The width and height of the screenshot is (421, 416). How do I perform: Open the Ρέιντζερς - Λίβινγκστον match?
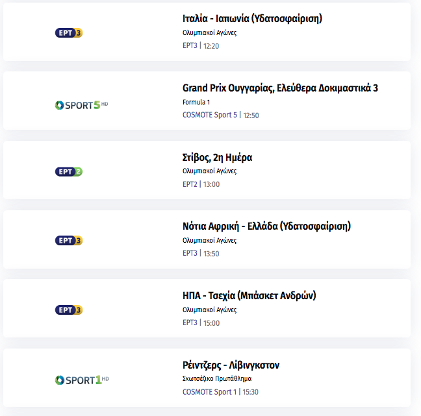coord(231,365)
